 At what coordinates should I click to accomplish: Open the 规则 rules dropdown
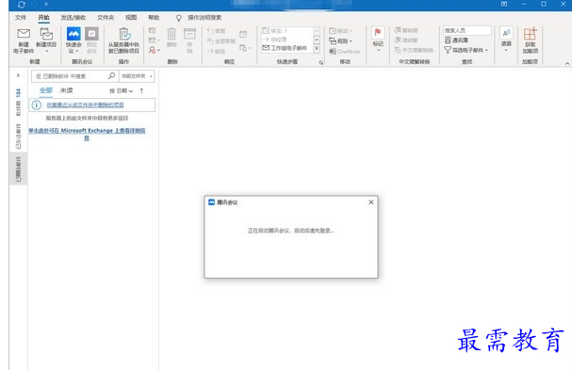341,40
